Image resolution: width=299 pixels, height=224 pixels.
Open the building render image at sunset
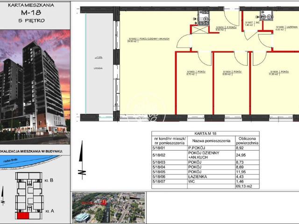(x=35, y=87)
